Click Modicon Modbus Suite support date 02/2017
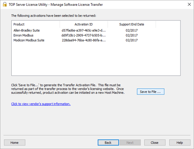Image resolution: width=194 pixels, height=149 pixels. click(x=132, y=40)
